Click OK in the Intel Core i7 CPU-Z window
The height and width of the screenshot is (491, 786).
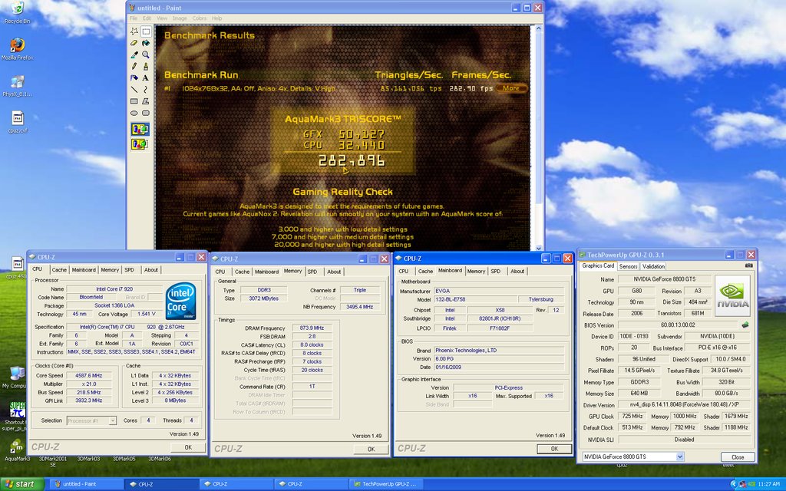pyautogui.click(x=188, y=447)
